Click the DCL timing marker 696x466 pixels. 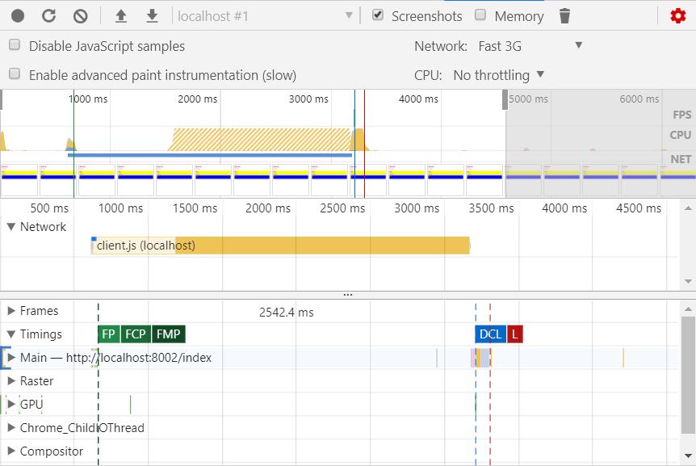[490, 334]
